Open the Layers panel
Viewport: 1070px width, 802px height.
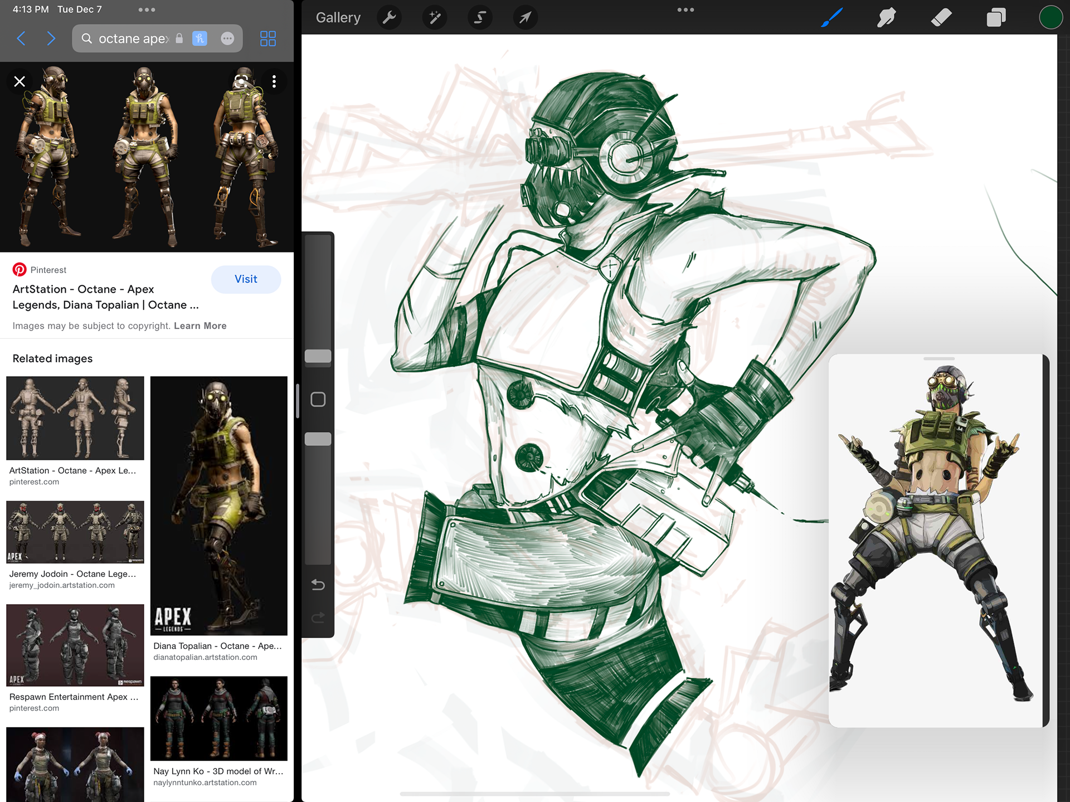click(996, 18)
